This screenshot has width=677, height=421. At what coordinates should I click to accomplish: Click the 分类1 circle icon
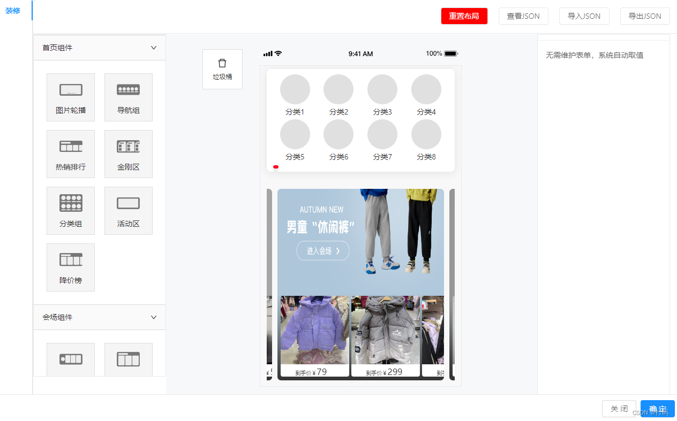(x=295, y=89)
